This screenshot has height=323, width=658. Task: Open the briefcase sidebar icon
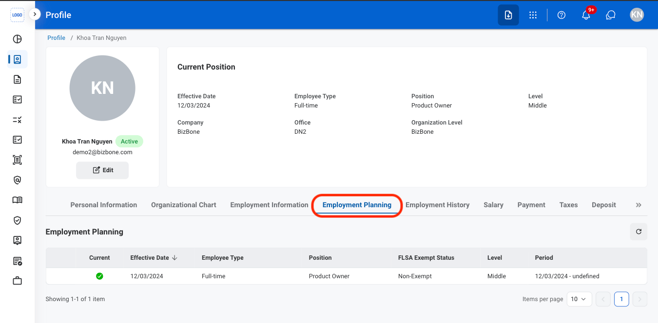(17, 281)
